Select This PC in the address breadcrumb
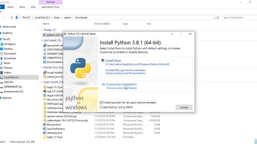The image size is (257, 144). click(26, 18)
